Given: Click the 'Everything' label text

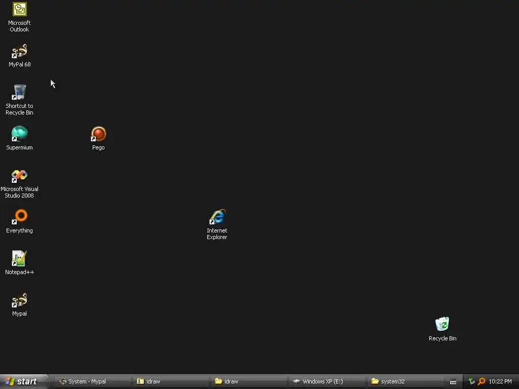Looking at the screenshot, I should [x=20, y=230].
